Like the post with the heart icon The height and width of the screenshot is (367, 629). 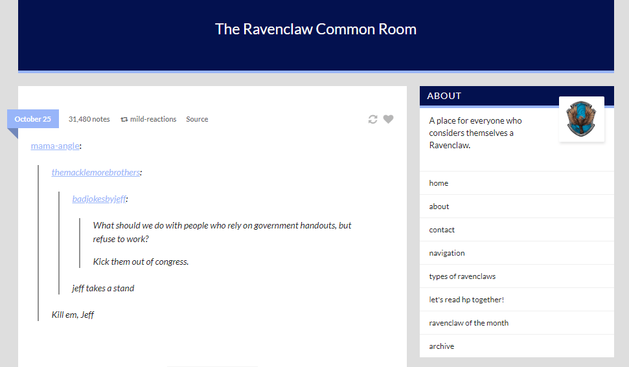[388, 119]
